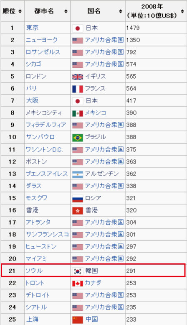187x325 pixels.
Task: Sort table by 都市名 column arrows
Action: tap(66, 11)
